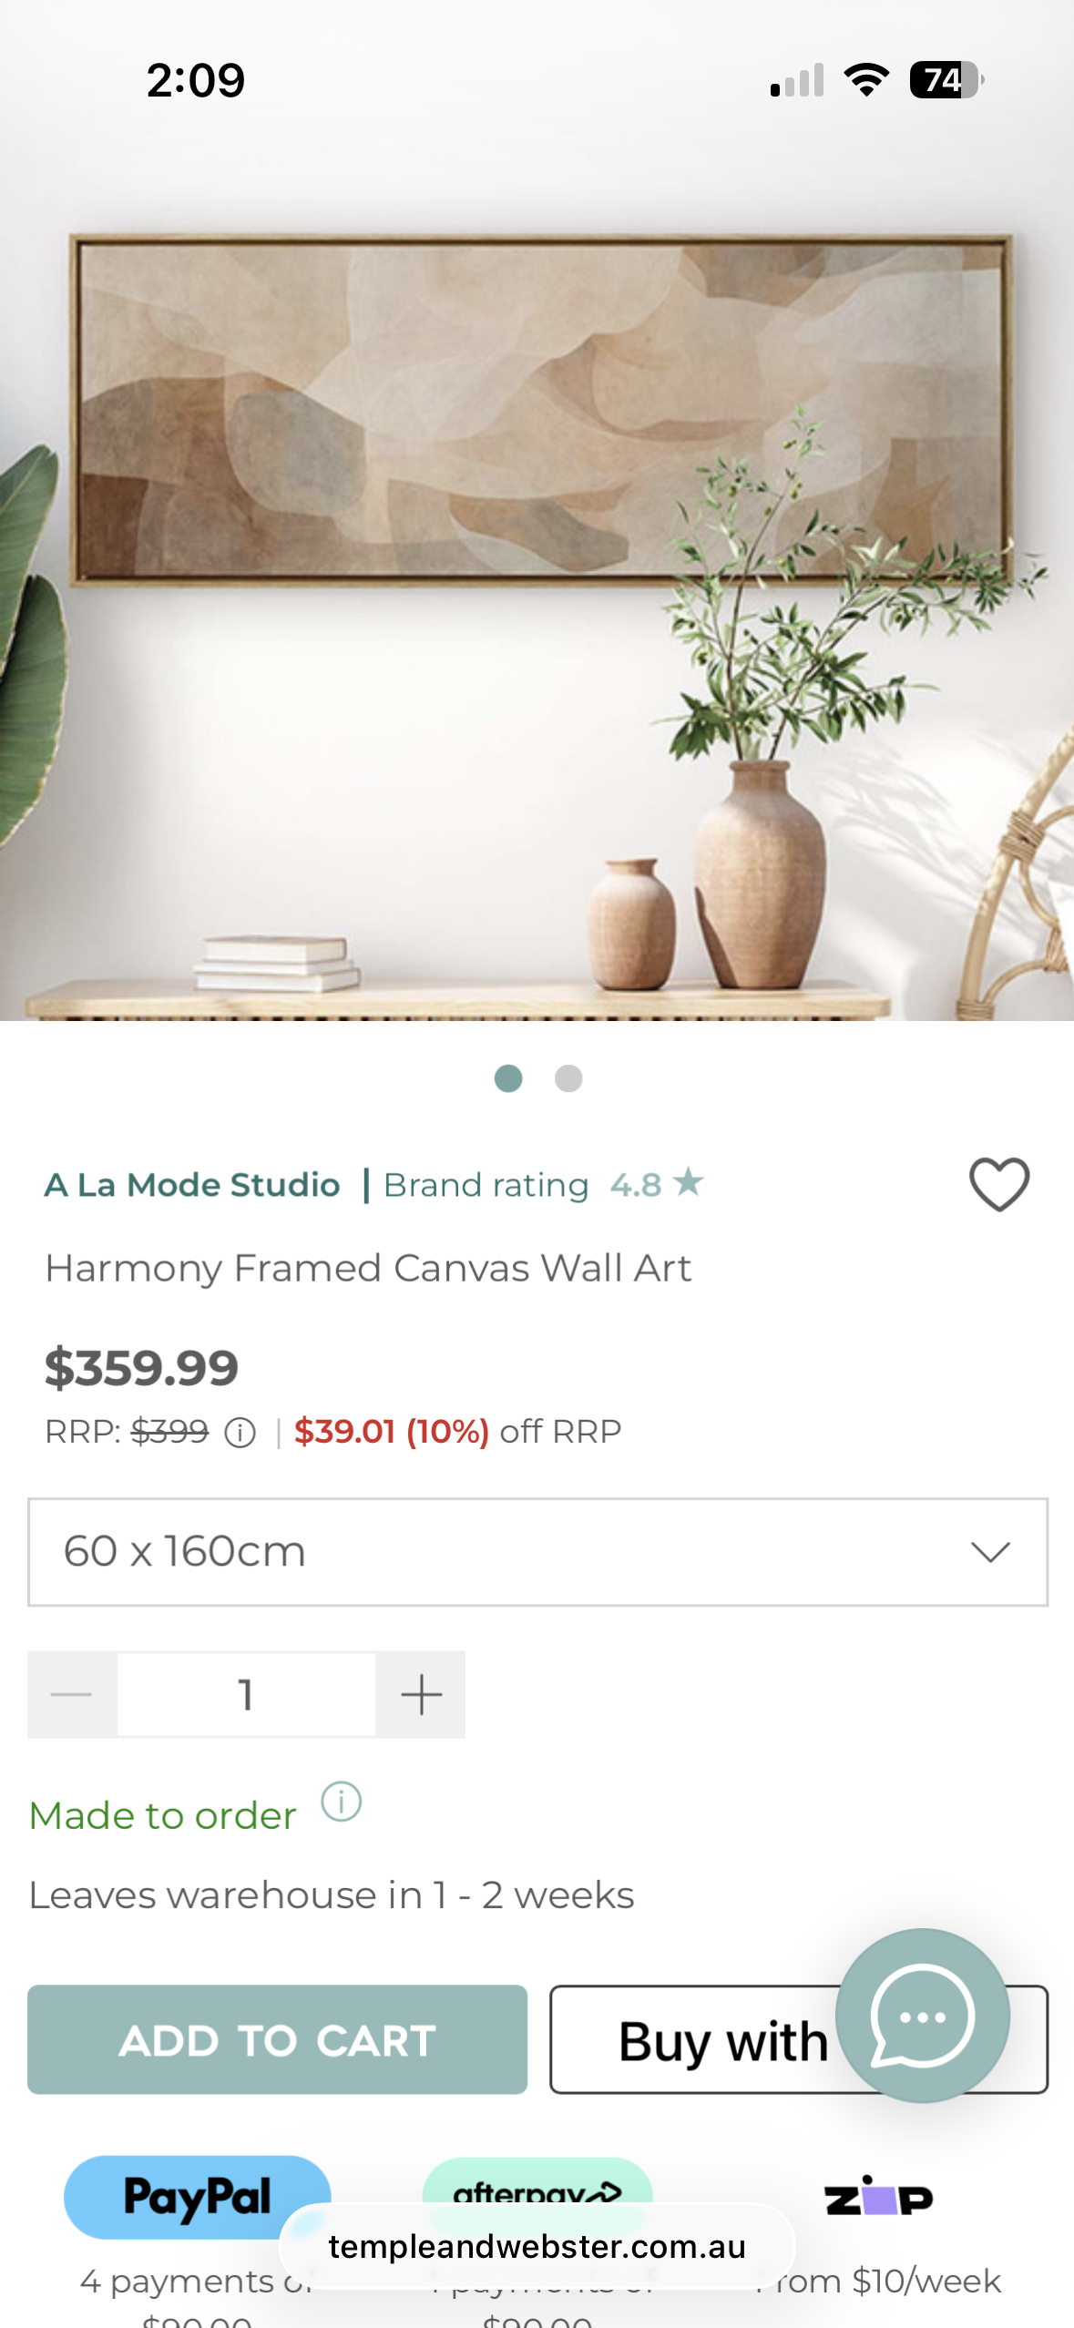Open the 60 x 160cm size dropdown
Screen dimensions: 1074x2328
point(537,1552)
